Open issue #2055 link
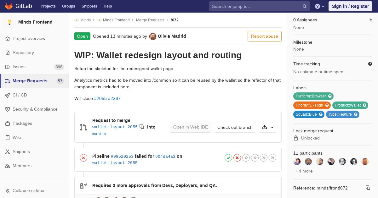Screen dimensions: 378x198 [x=100, y=98]
